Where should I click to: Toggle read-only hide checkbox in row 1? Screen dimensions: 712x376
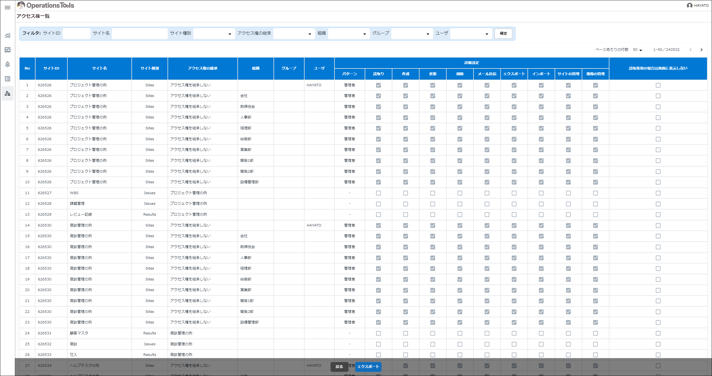click(658, 85)
